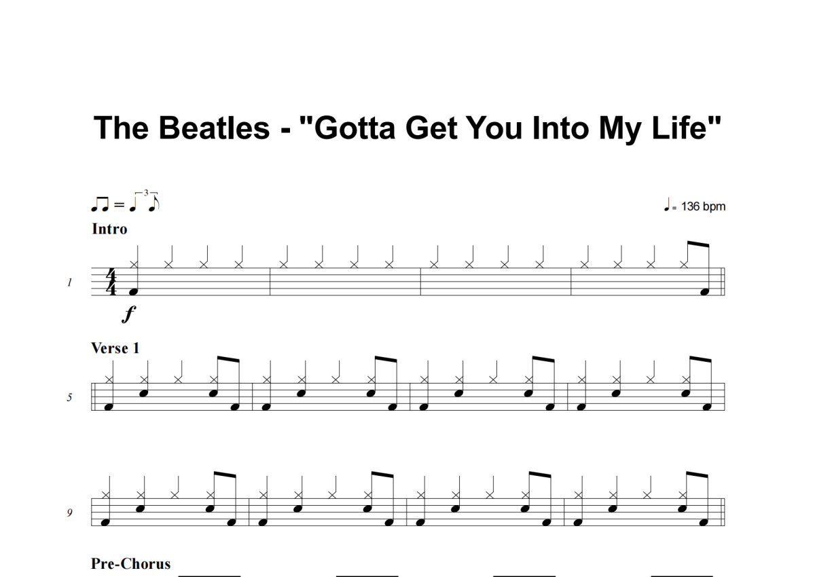The height and width of the screenshot is (577, 815).
Task: Click the beamed eighth notes ending the Intro
Action: click(x=697, y=269)
